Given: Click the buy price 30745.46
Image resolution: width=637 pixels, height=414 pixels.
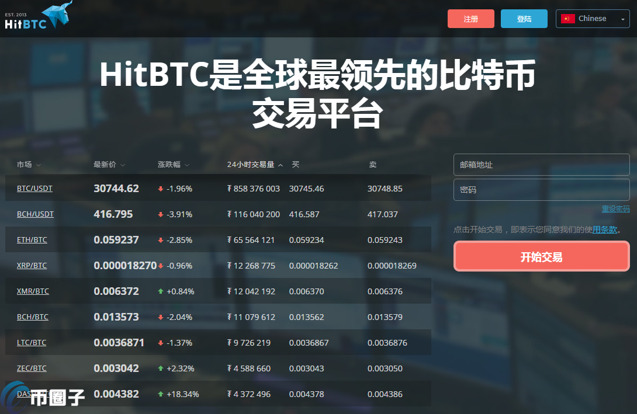Looking at the screenshot, I should pyautogui.click(x=306, y=189).
